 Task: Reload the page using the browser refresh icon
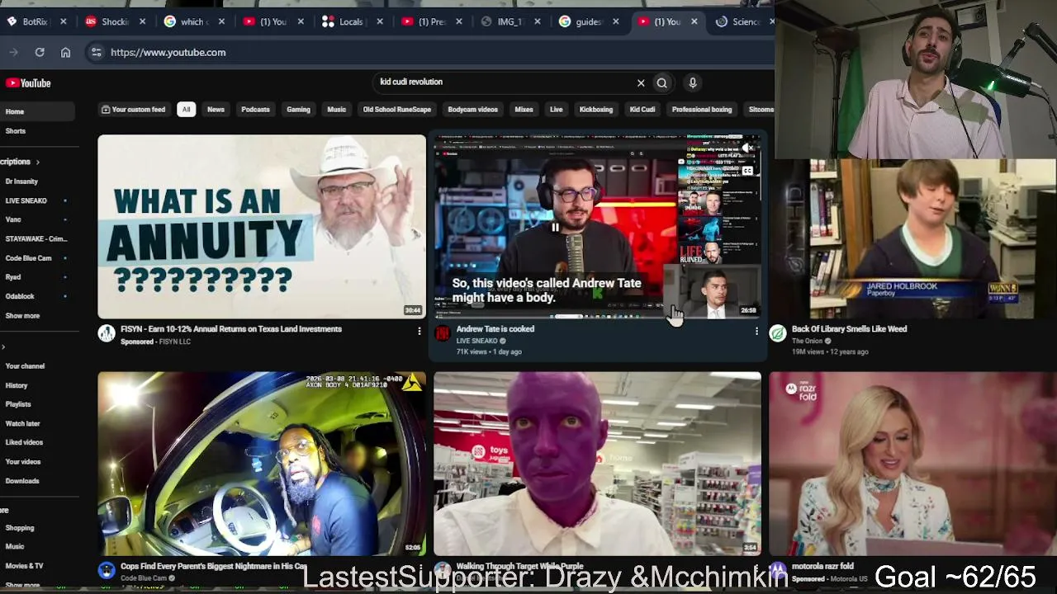tap(40, 52)
